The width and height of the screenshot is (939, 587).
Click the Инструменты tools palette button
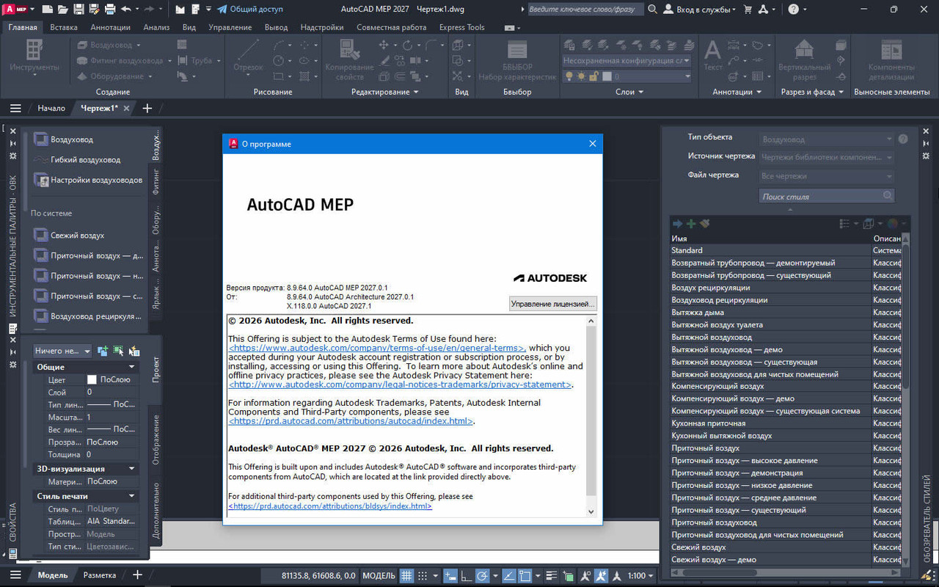(x=34, y=56)
